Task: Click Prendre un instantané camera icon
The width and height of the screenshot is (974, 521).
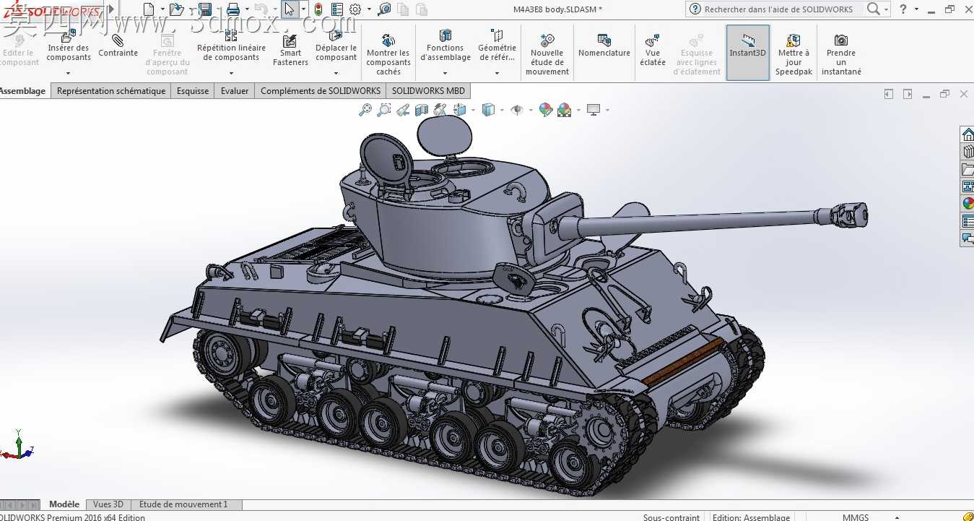Action: [841, 53]
